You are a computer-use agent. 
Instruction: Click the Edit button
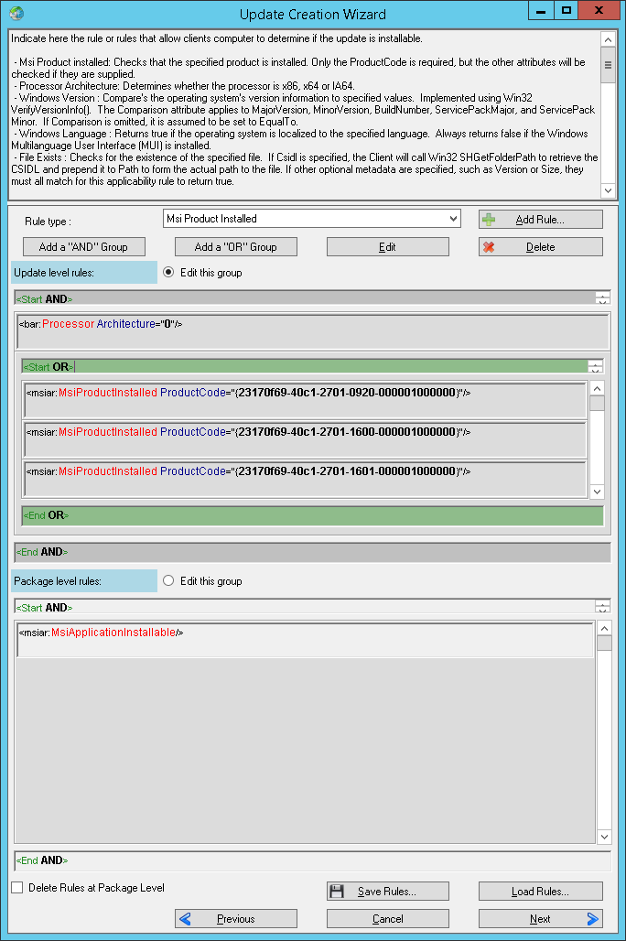click(388, 246)
